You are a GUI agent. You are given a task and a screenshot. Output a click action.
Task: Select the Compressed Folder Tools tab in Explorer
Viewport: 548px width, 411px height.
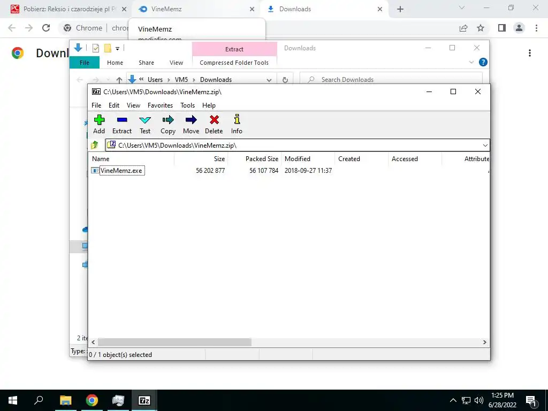click(x=234, y=63)
